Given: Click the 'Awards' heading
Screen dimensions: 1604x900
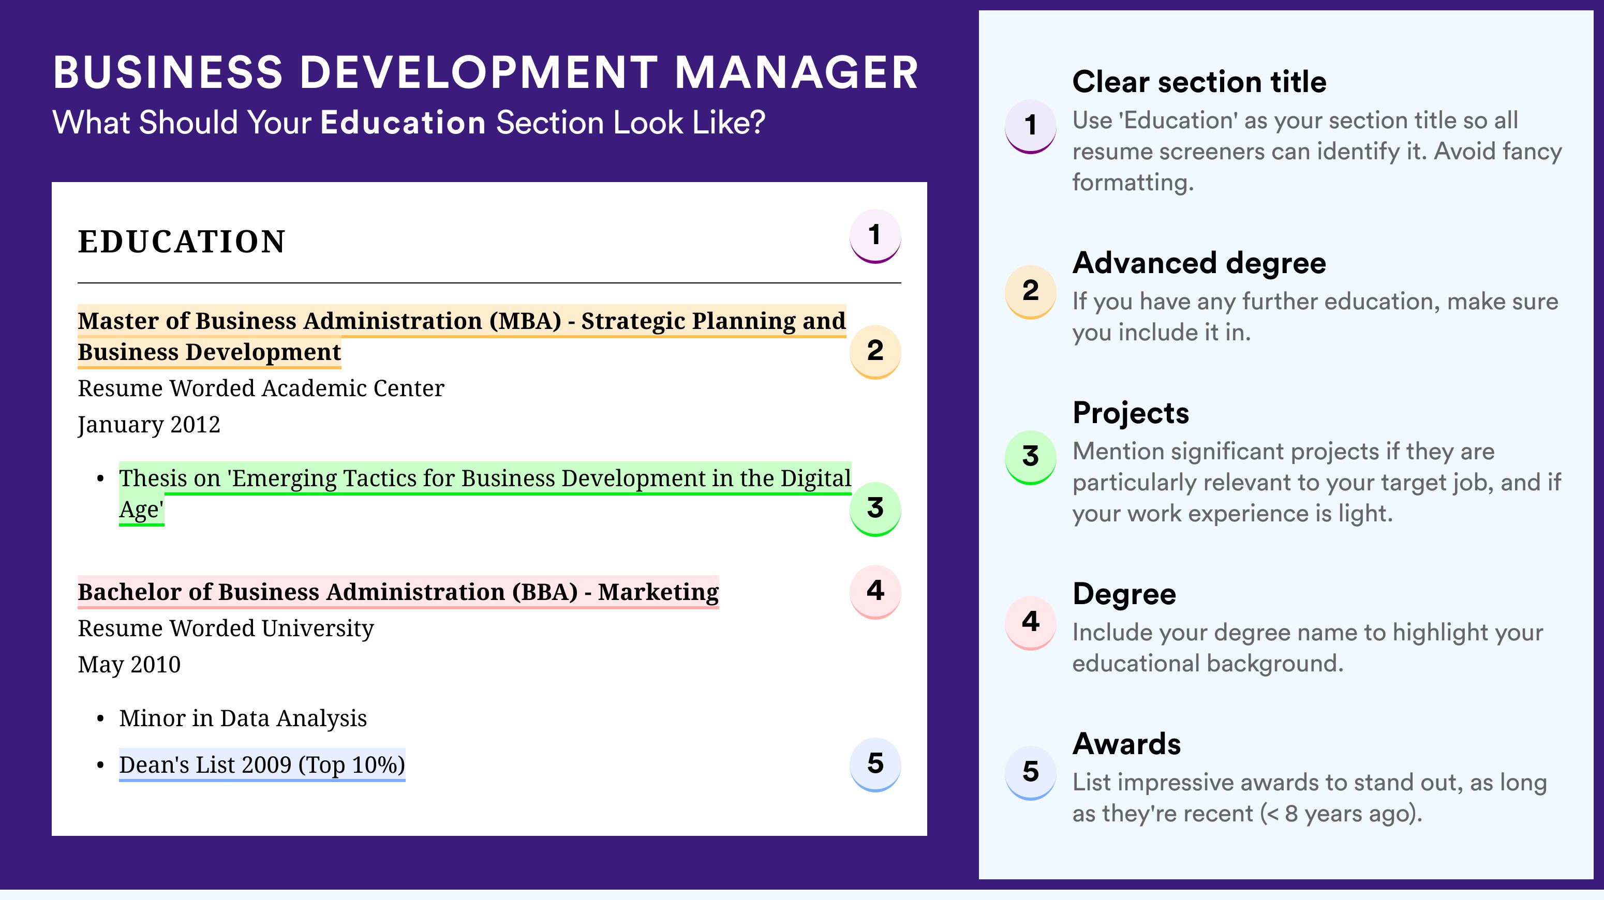Looking at the screenshot, I should pyautogui.click(x=1126, y=744).
